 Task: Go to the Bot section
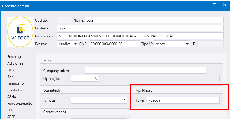click(10, 77)
